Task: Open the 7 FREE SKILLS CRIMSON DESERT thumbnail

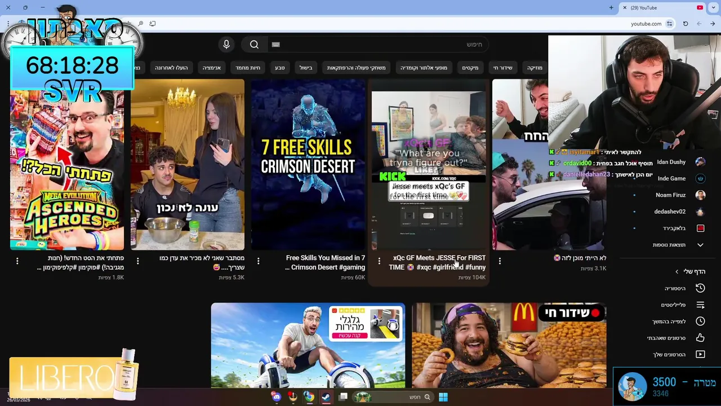Action: [x=308, y=165]
